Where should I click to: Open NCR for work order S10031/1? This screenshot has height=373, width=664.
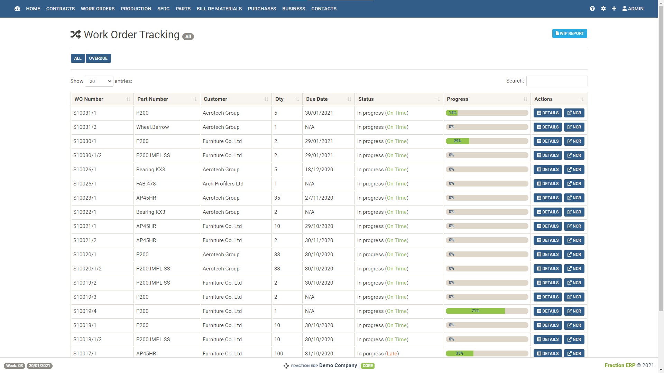tap(574, 113)
